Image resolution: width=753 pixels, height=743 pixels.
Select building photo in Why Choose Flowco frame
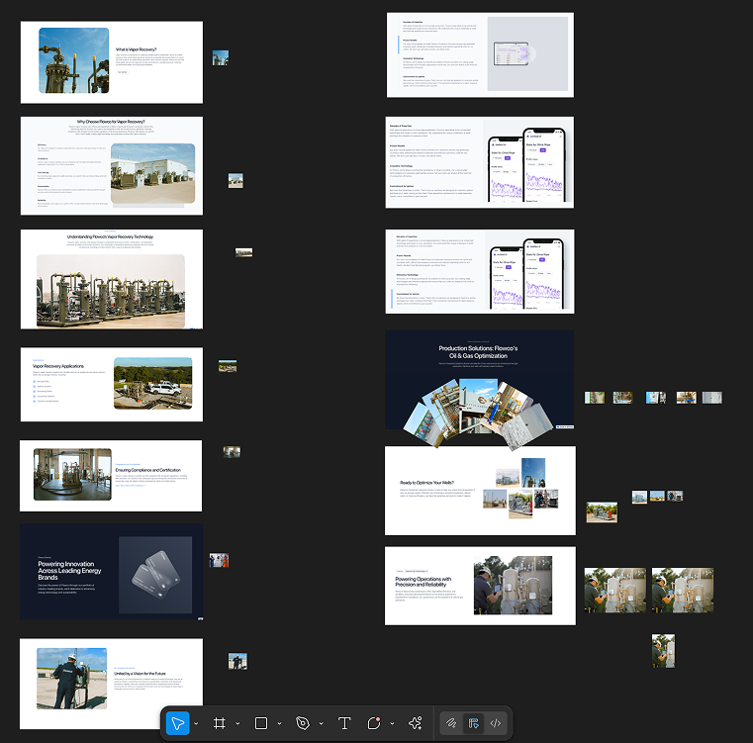pyautogui.click(x=152, y=173)
